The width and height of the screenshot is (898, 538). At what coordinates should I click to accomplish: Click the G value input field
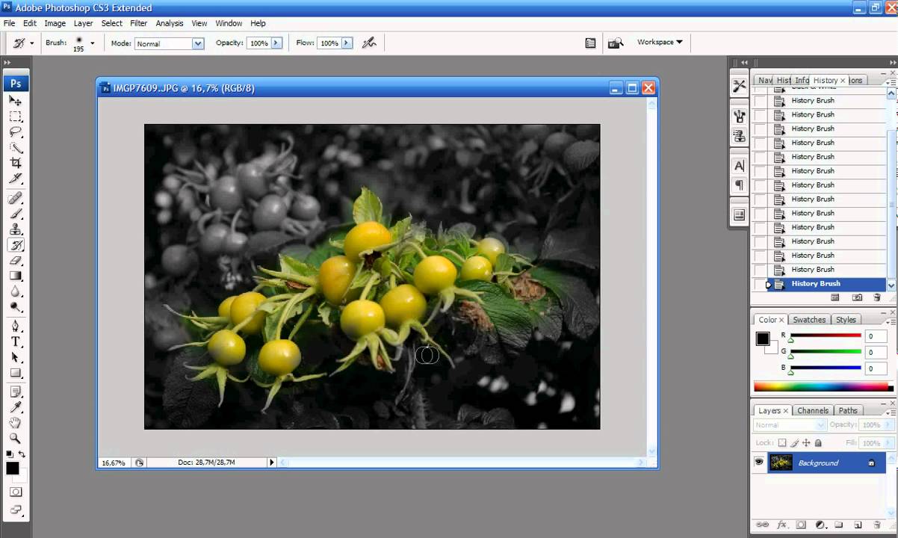tap(878, 353)
